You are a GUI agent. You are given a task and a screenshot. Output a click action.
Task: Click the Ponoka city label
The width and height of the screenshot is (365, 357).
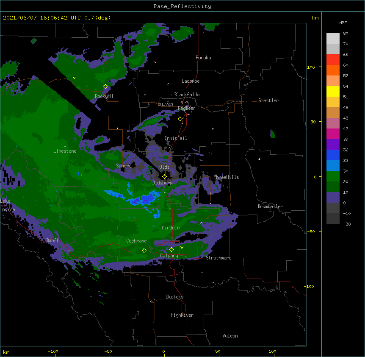click(x=203, y=58)
